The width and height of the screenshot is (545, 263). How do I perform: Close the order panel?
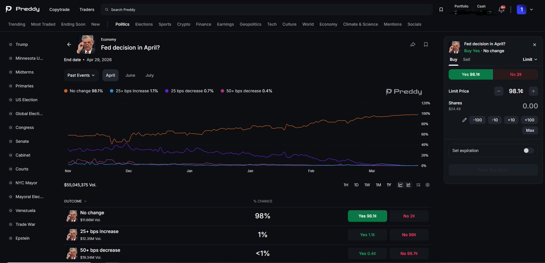click(535, 45)
